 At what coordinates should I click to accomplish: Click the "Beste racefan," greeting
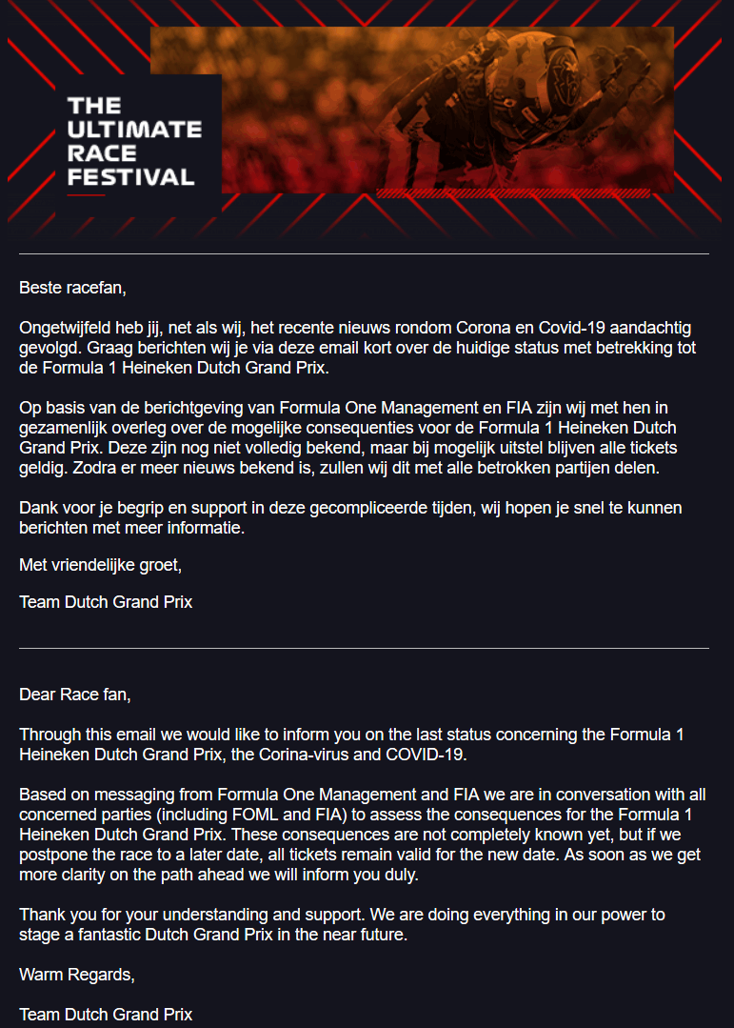72,286
